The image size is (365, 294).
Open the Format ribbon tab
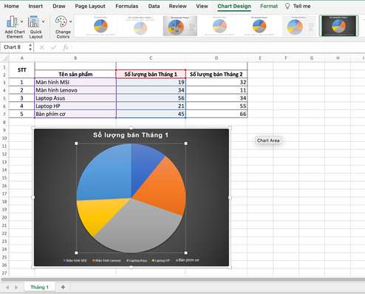pyautogui.click(x=269, y=6)
